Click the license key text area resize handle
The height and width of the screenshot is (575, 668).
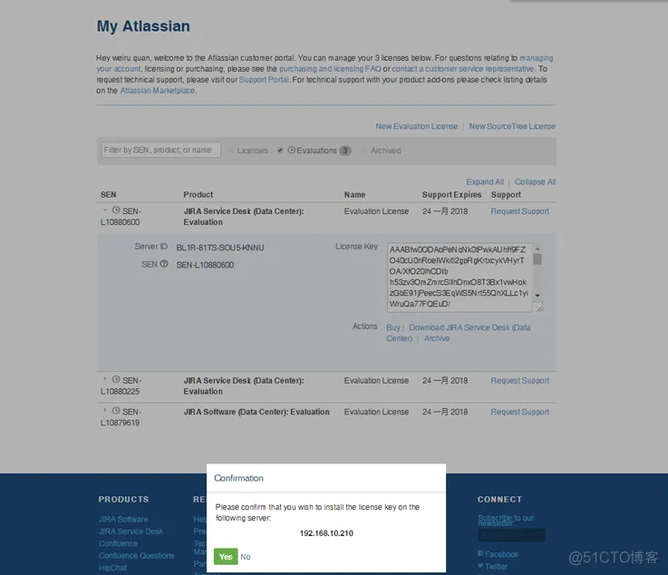[x=539, y=307]
